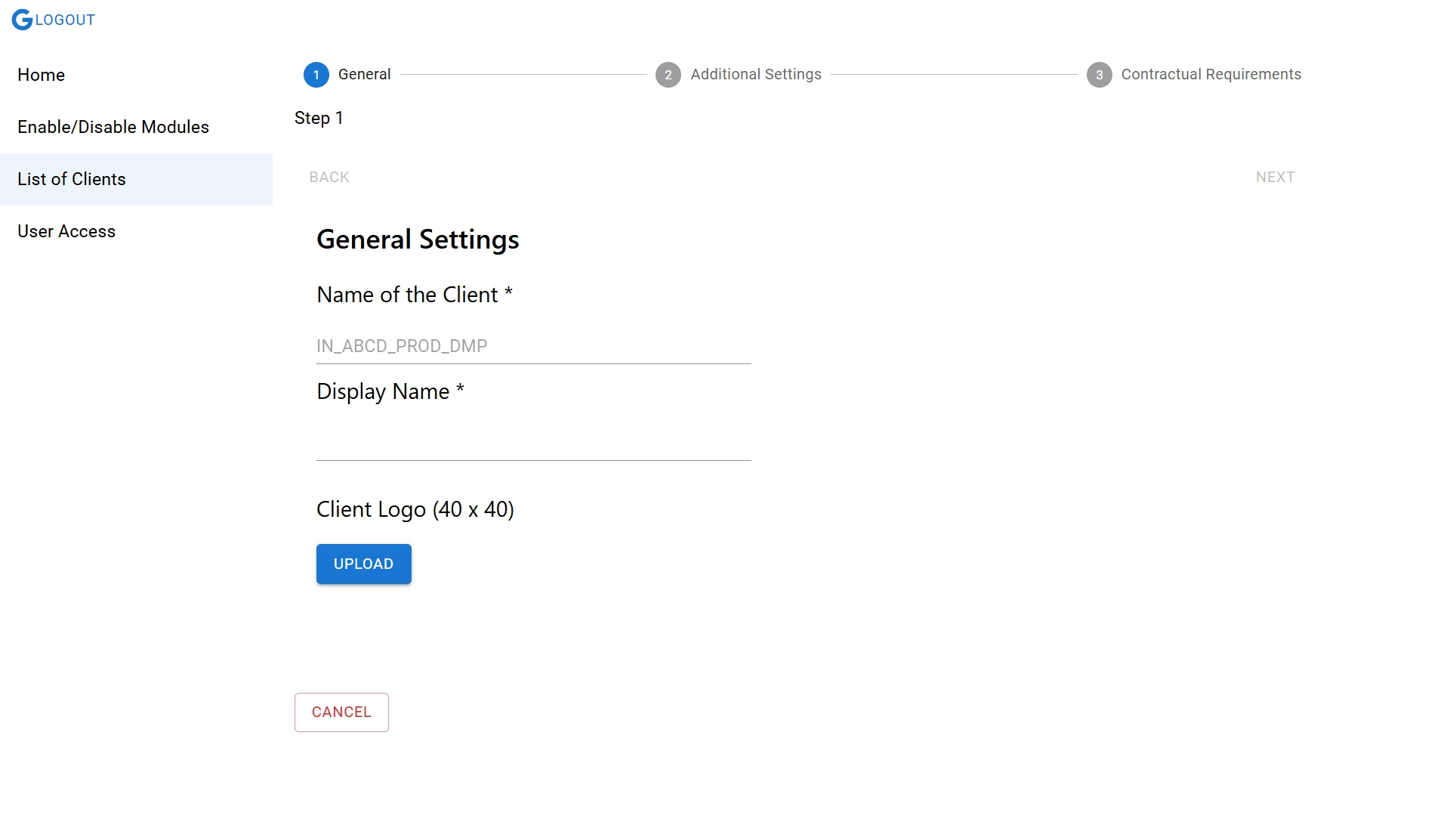1450x816 pixels.
Task: Click the step 3 circle icon
Action: click(x=1099, y=75)
